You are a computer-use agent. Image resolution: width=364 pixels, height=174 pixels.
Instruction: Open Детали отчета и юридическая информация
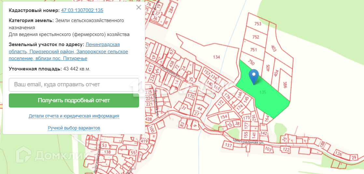(74, 116)
